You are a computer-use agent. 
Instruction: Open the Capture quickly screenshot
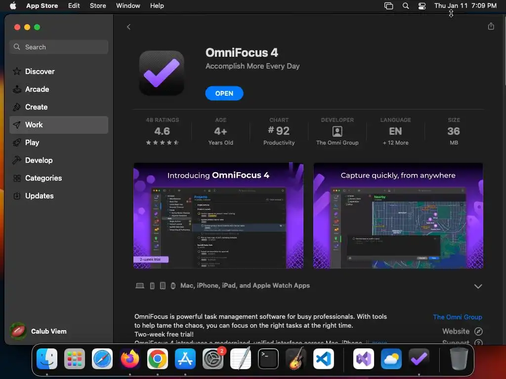coord(398,216)
